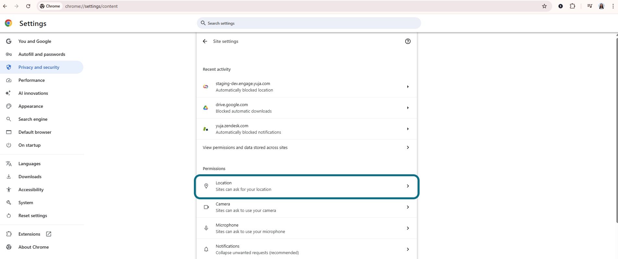Click the Chrome logo next to Settings

(8, 23)
